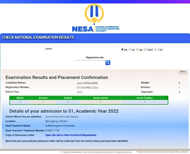This screenshot has height=154, width=190.
Task: Select the TVET level radio button
Action: tap(145, 49)
